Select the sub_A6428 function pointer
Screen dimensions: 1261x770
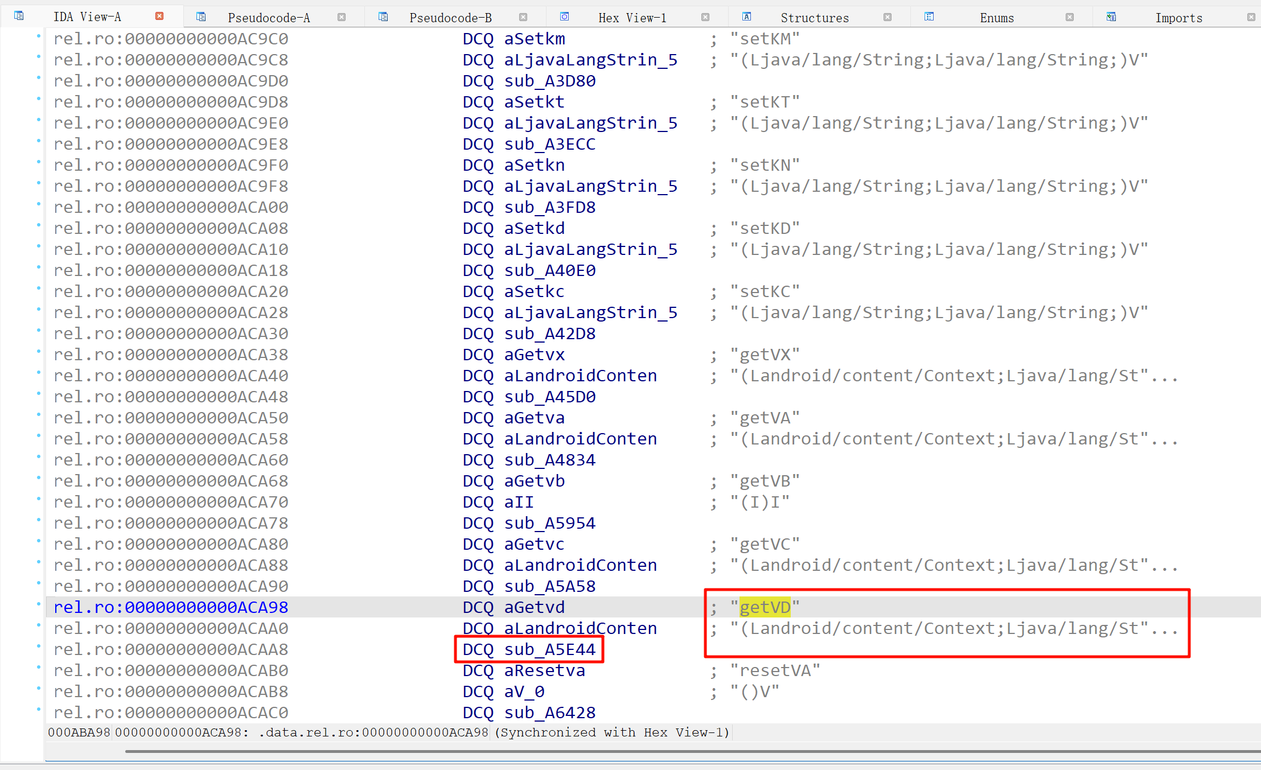pos(549,713)
